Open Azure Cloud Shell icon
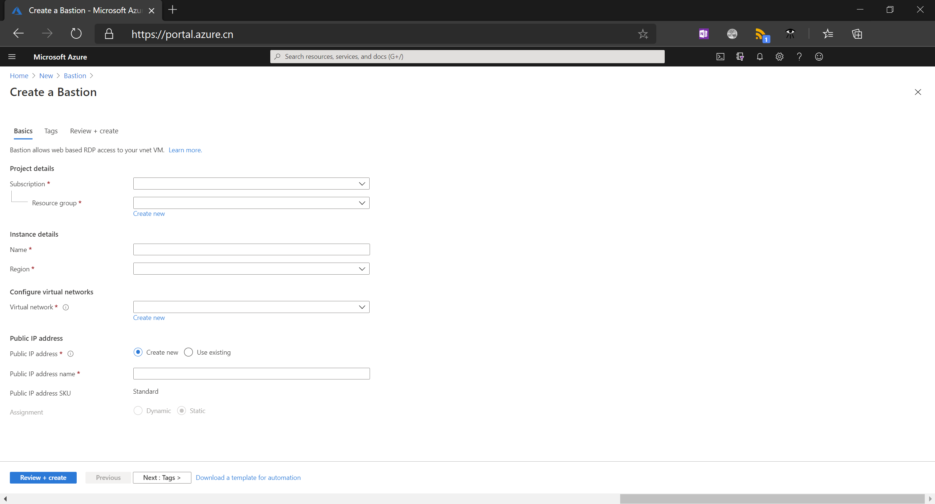 click(x=720, y=57)
